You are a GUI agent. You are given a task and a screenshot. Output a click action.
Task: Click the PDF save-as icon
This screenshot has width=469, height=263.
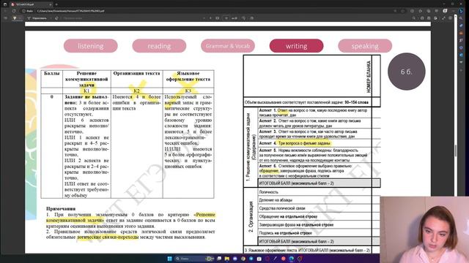tap(436, 18)
